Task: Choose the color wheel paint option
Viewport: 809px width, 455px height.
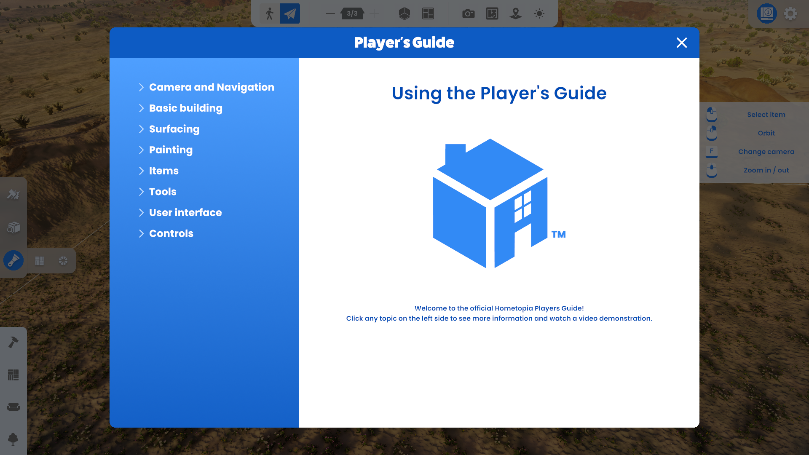Action: point(63,261)
